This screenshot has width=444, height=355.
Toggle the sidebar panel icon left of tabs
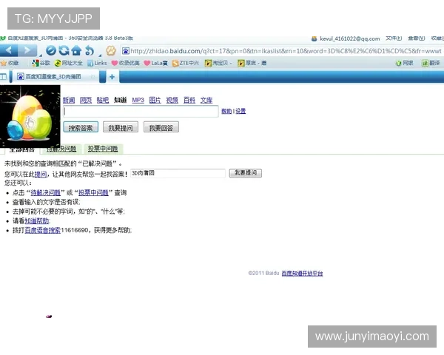point(3,77)
